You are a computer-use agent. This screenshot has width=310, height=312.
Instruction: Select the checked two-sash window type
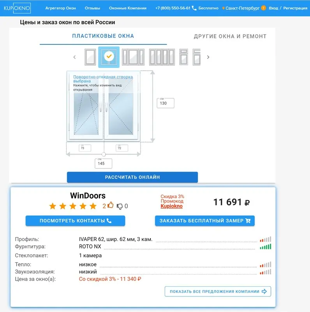pos(109,57)
